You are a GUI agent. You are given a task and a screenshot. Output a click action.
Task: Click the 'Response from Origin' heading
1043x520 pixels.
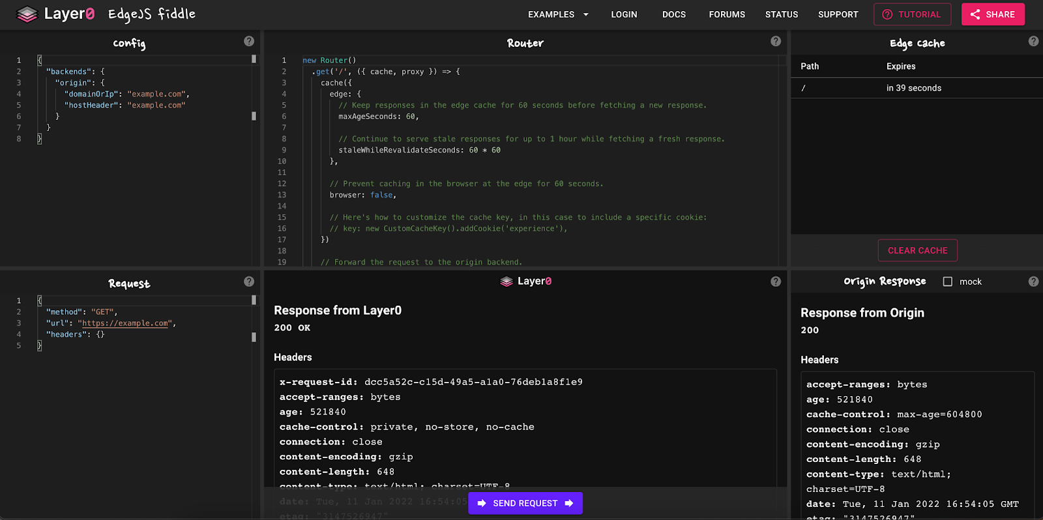(862, 313)
